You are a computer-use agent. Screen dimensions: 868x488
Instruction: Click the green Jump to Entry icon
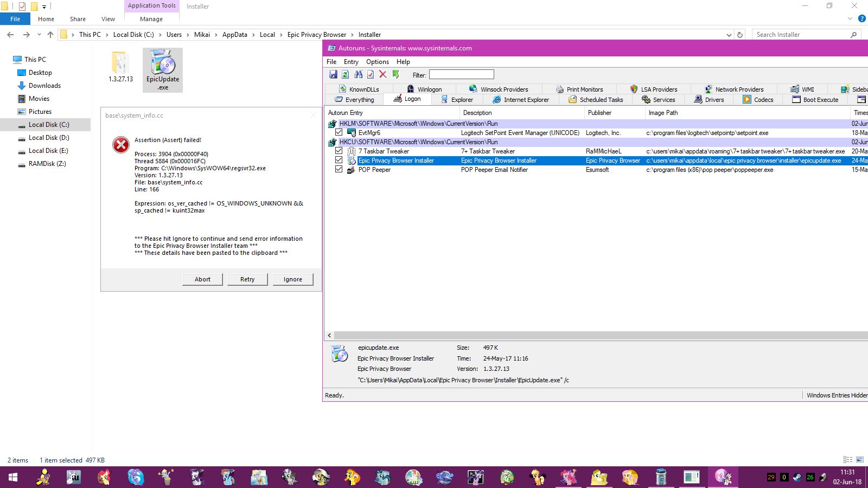click(396, 74)
